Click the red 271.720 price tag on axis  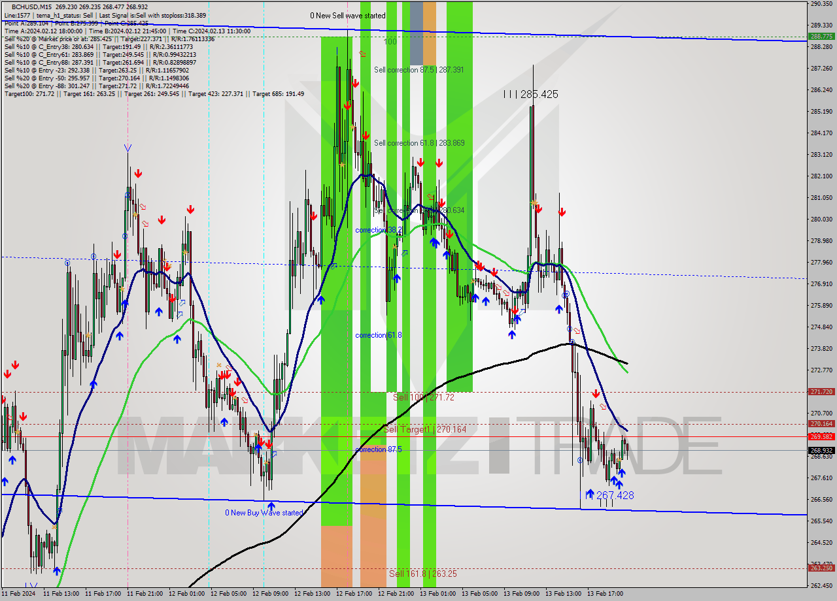point(821,392)
